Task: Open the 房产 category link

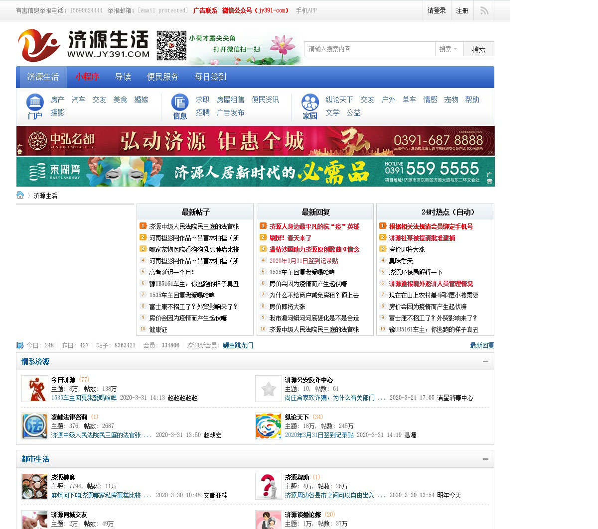Action: (57, 100)
